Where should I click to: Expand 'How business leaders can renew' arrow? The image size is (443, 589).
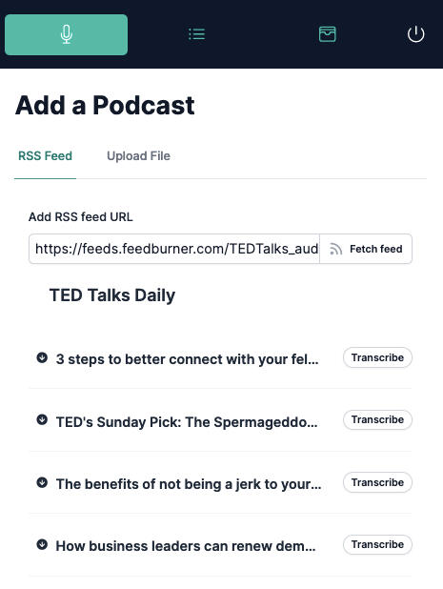click(42, 544)
